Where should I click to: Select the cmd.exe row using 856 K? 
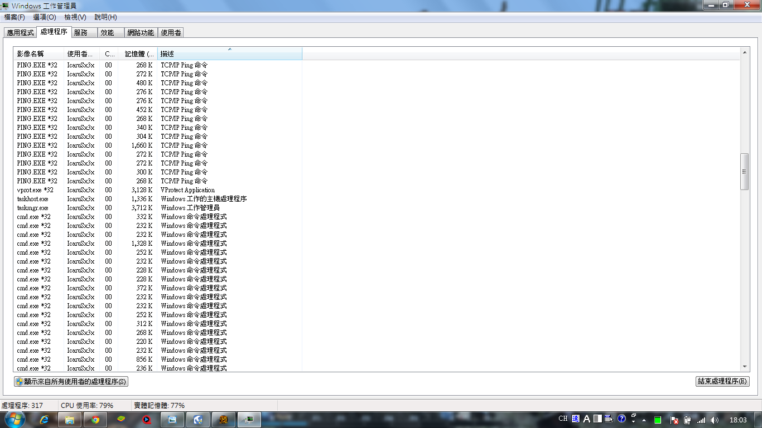click(x=157, y=359)
